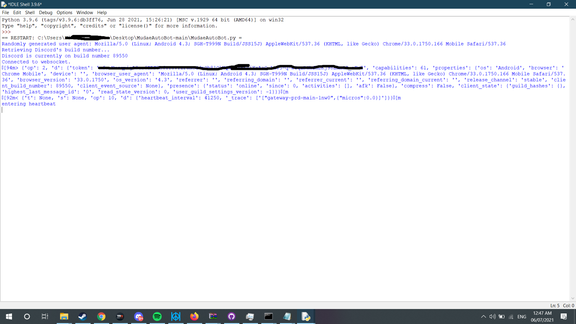
Task: Click the RESTART MudaeAutoBot.py line
Action: pos(122,38)
